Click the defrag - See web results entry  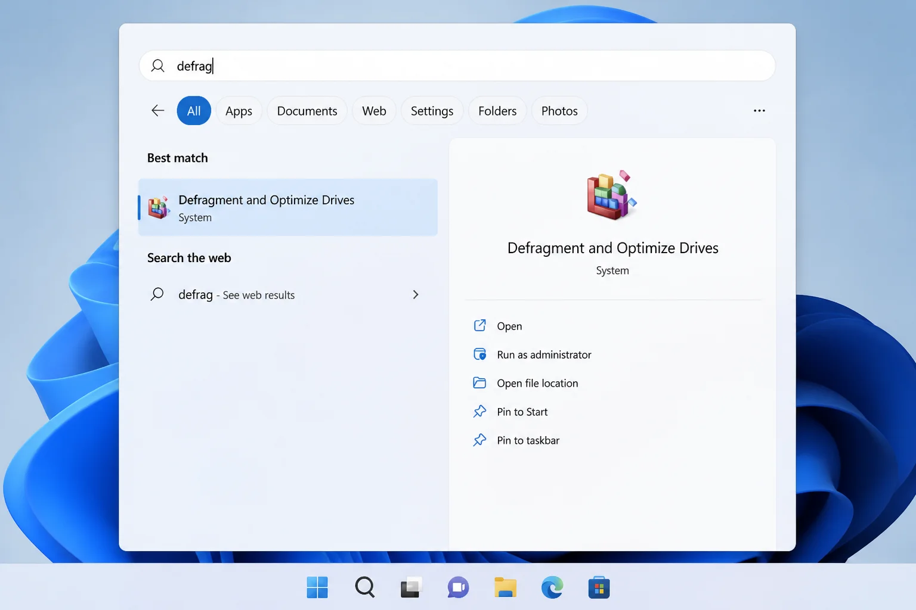(x=288, y=294)
